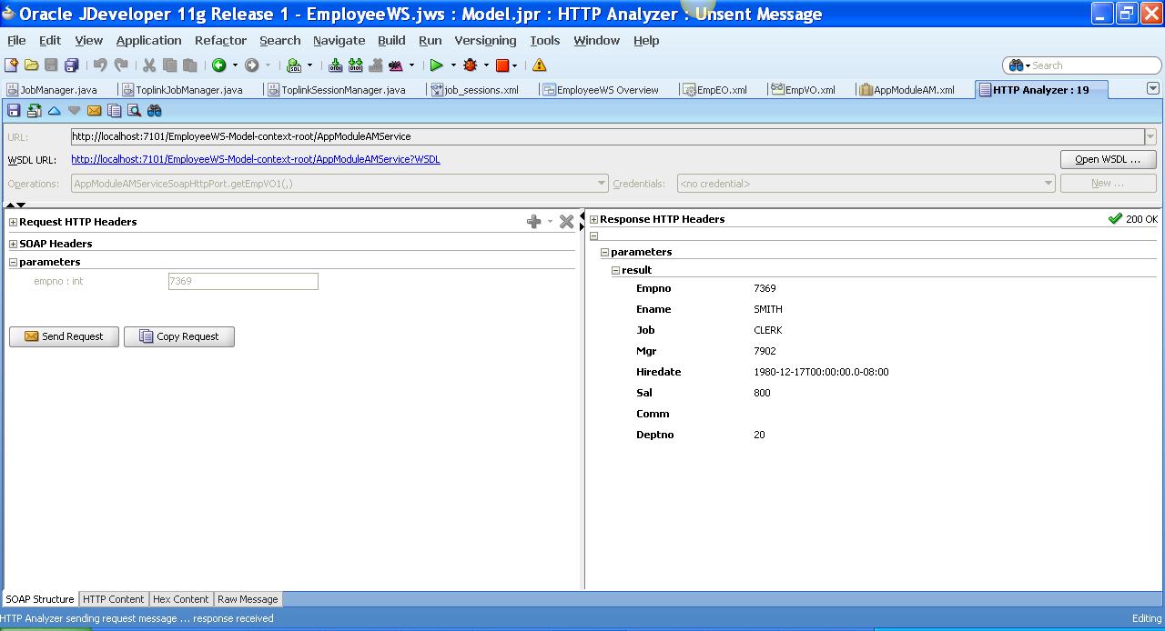
Task: Open the Tools menu
Action: pyautogui.click(x=545, y=40)
